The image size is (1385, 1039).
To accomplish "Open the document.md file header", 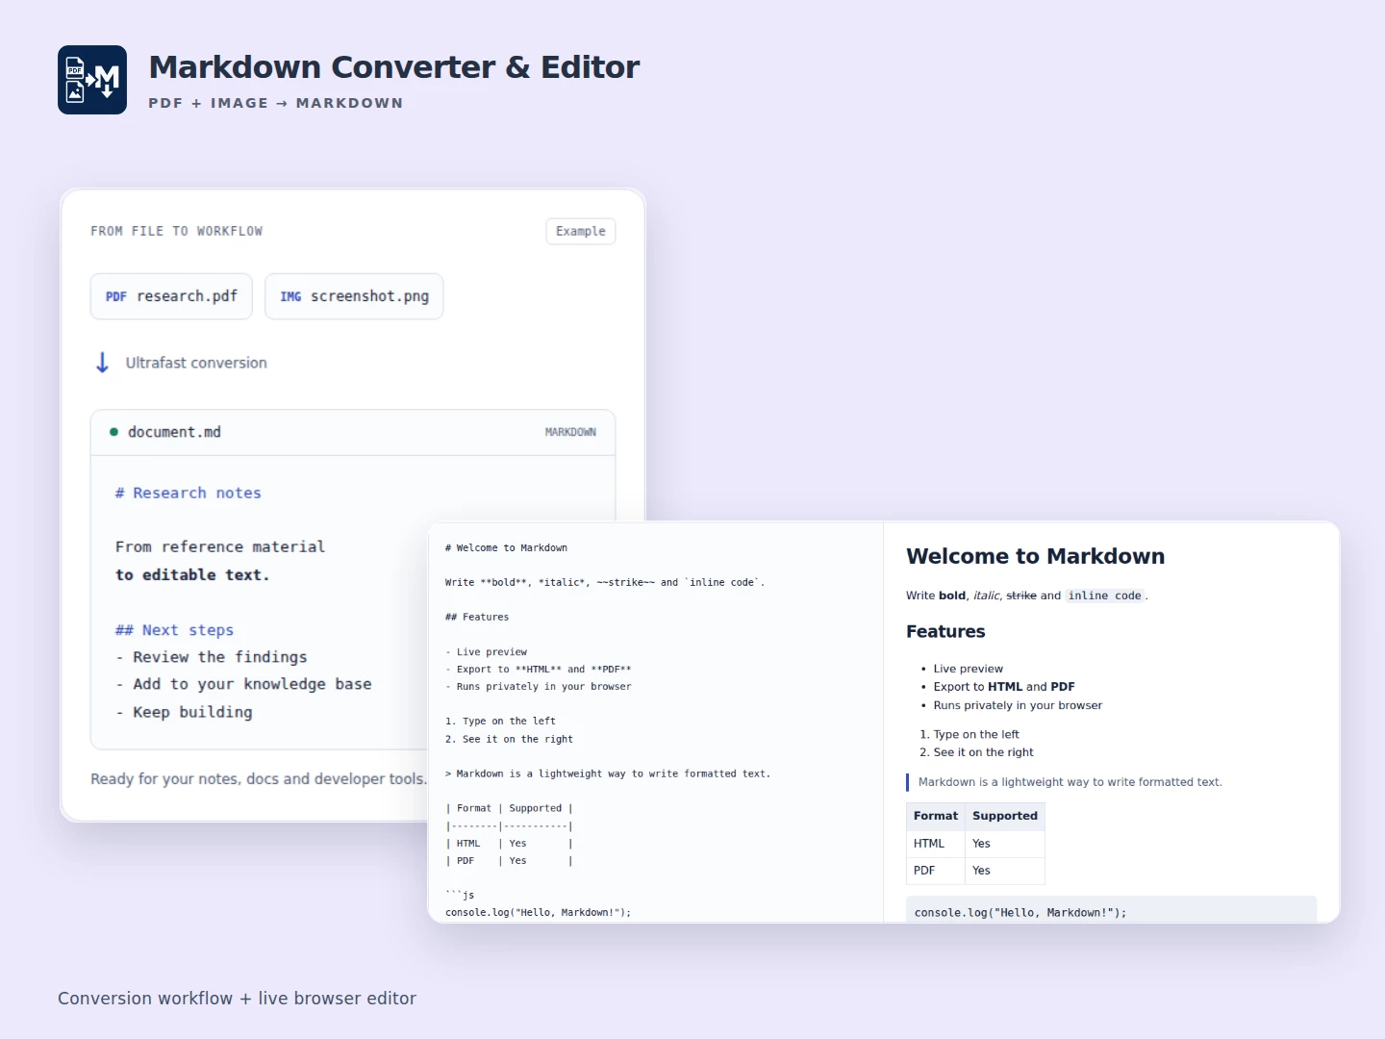I will [353, 432].
